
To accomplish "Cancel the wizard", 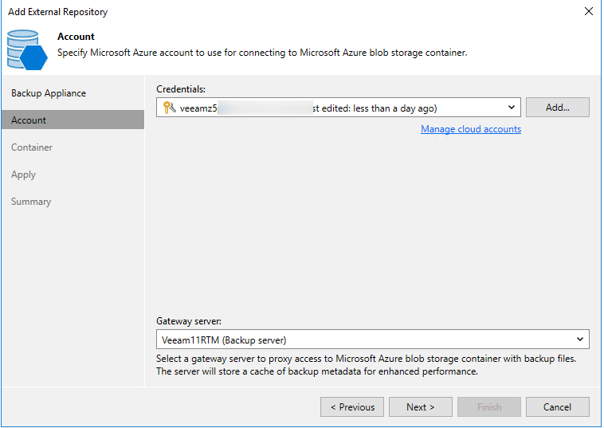I will (557, 407).
